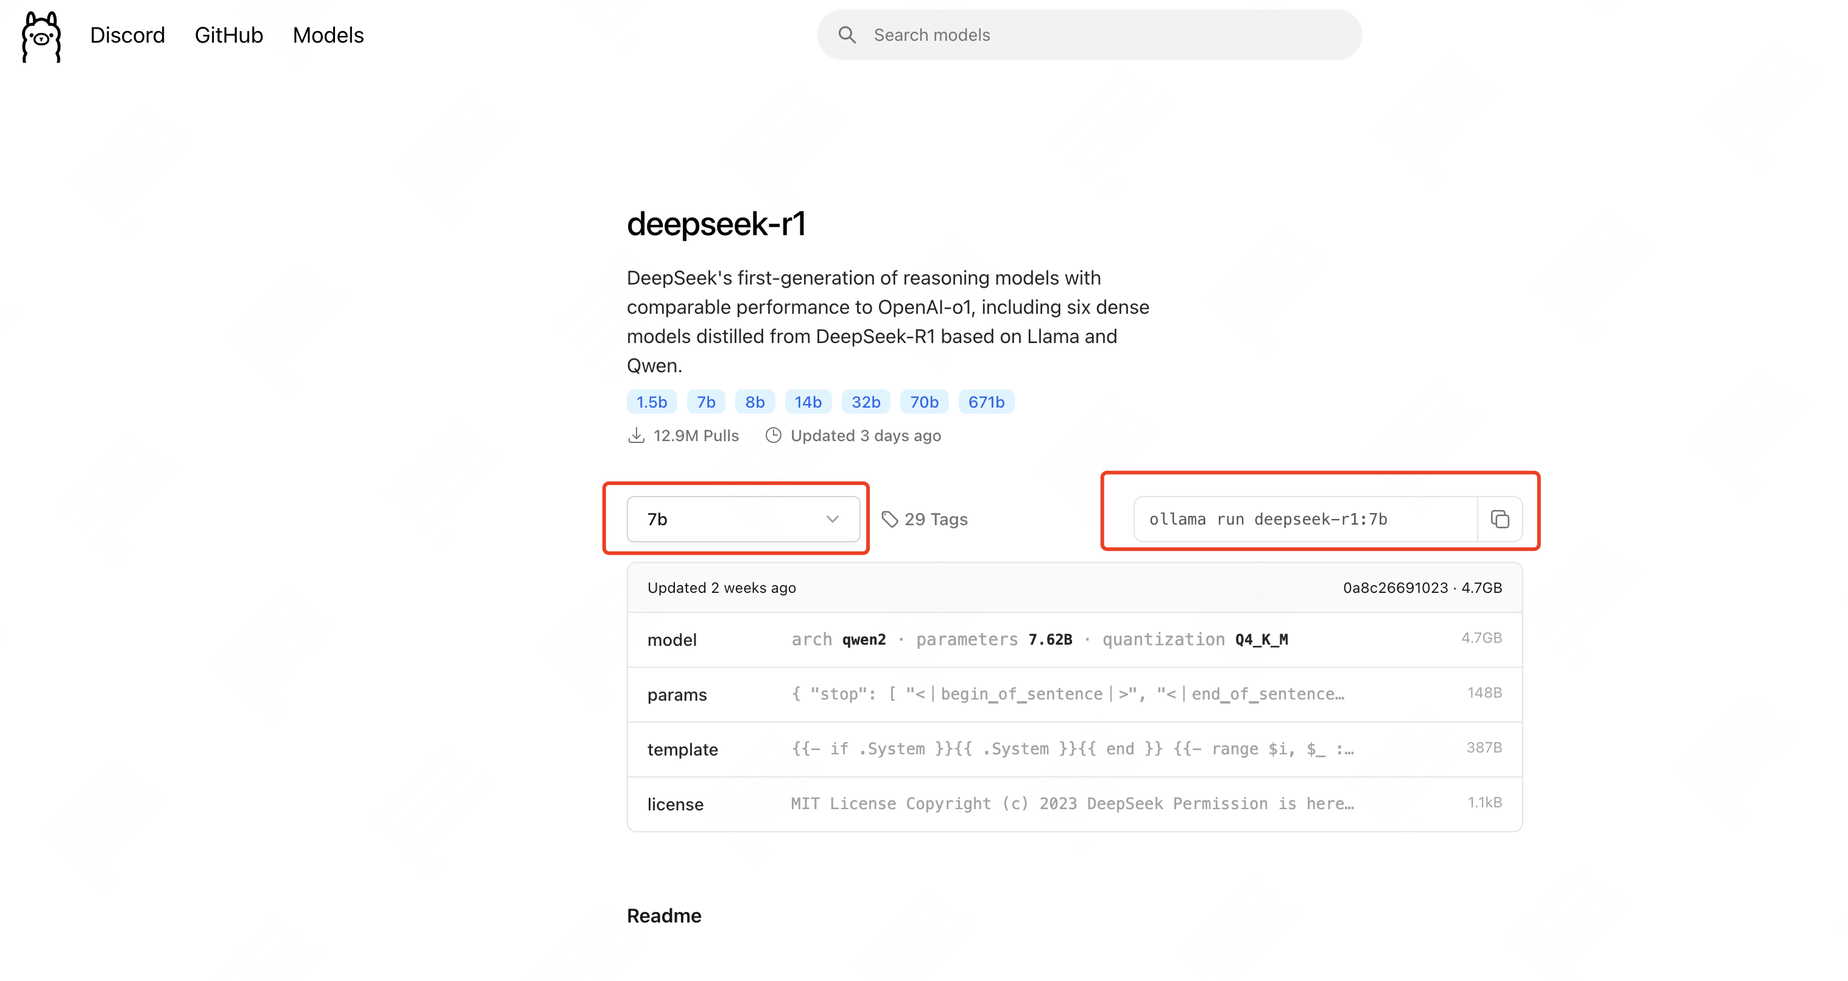This screenshot has width=1848, height=981.
Task: Click the 'Updated 3 days ago' text
Action: tap(865, 436)
